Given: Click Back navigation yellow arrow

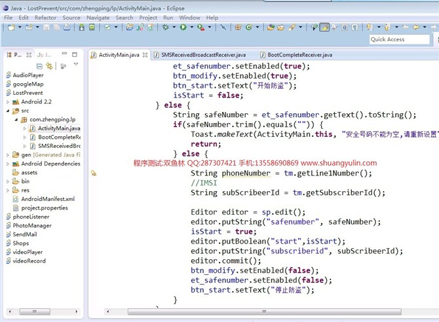Looking at the screenshot, I should [416, 27].
